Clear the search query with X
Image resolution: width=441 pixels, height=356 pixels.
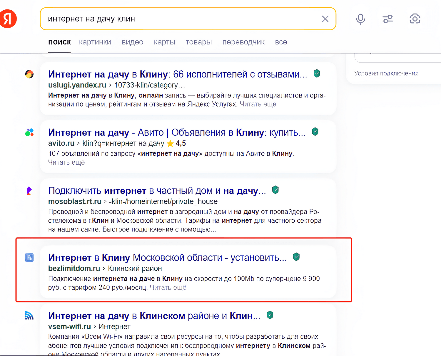pos(325,19)
